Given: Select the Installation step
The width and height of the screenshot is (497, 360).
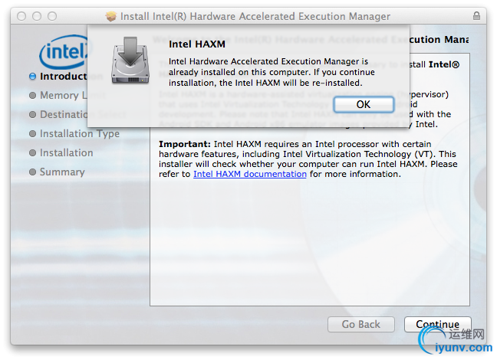Looking at the screenshot, I should click(61, 153).
